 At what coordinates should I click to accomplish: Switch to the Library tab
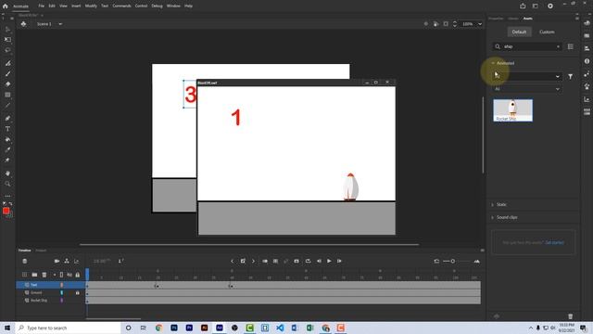click(513, 19)
